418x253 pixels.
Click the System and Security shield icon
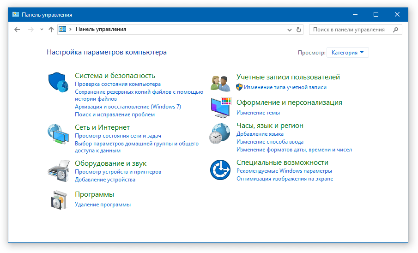pos(58,82)
